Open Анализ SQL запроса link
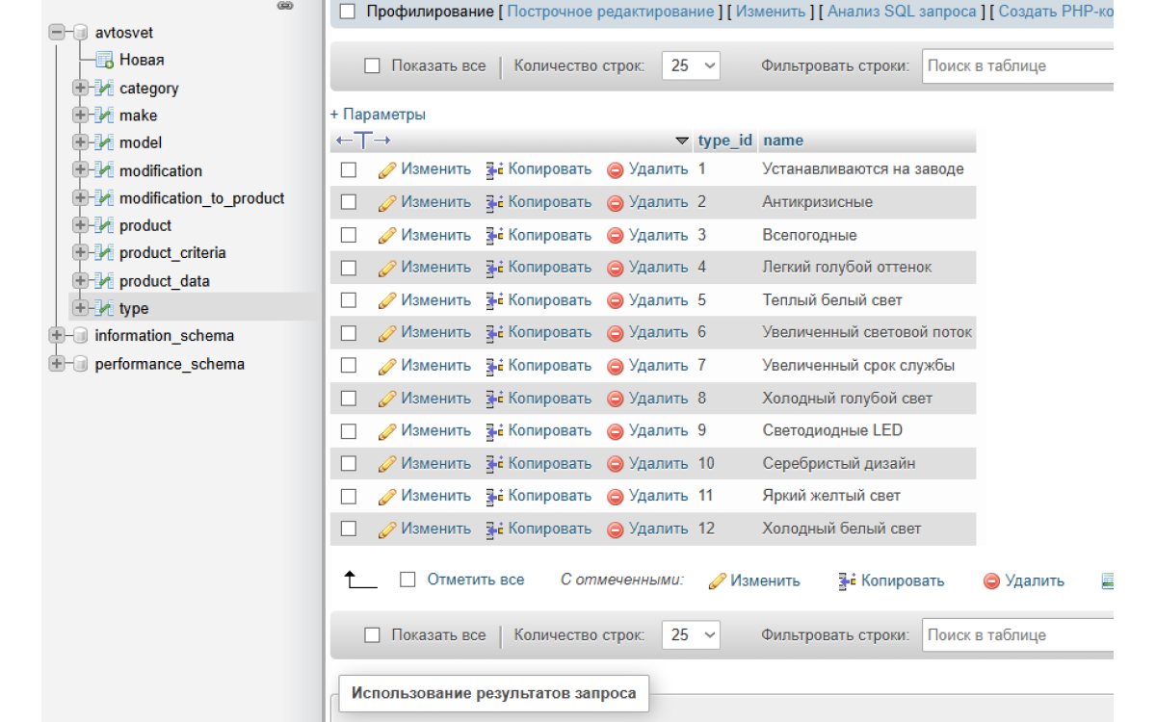 pyautogui.click(x=902, y=12)
